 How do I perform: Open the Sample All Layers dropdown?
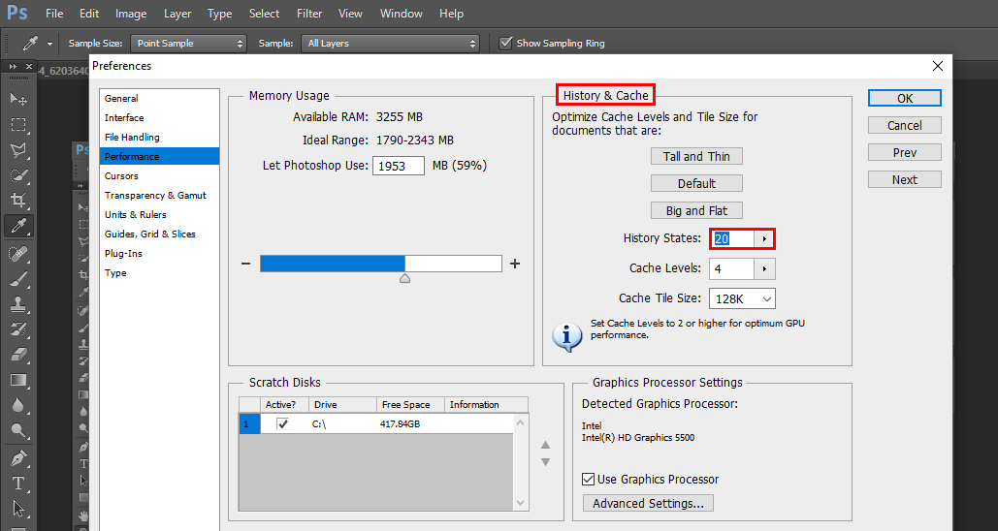click(x=390, y=44)
